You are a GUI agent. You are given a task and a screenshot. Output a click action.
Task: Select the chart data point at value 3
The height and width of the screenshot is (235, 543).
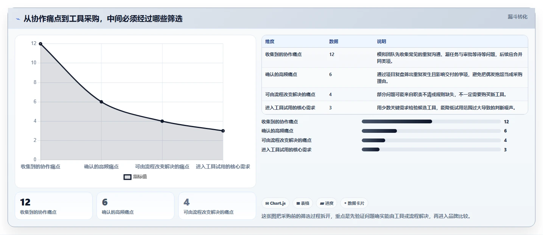click(223, 131)
